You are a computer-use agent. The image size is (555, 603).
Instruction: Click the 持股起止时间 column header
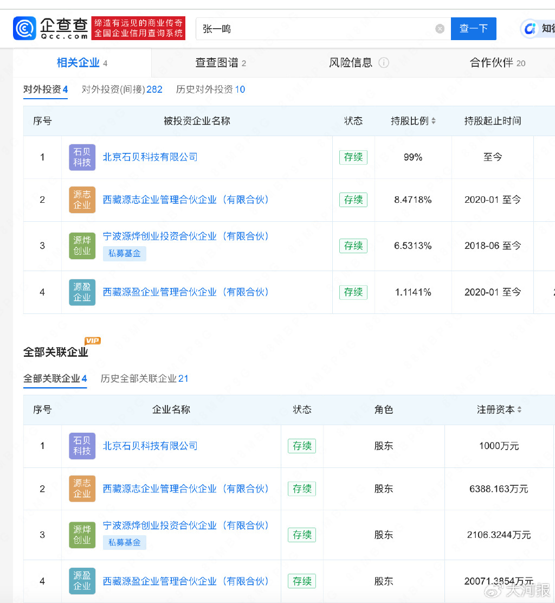tap(493, 121)
